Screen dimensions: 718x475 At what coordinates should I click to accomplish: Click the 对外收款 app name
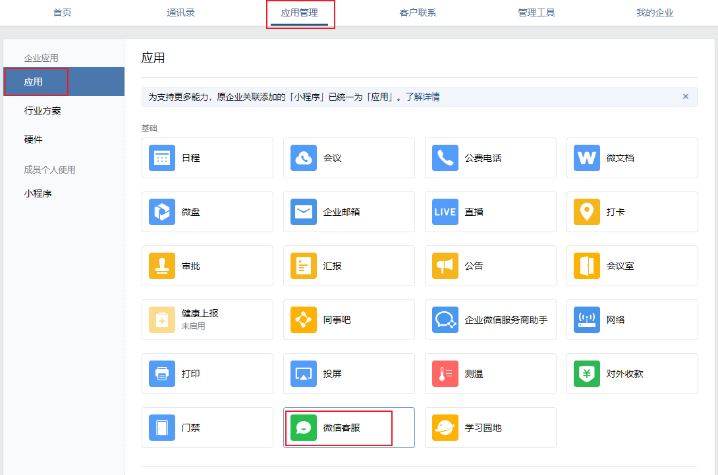tap(625, 374)
